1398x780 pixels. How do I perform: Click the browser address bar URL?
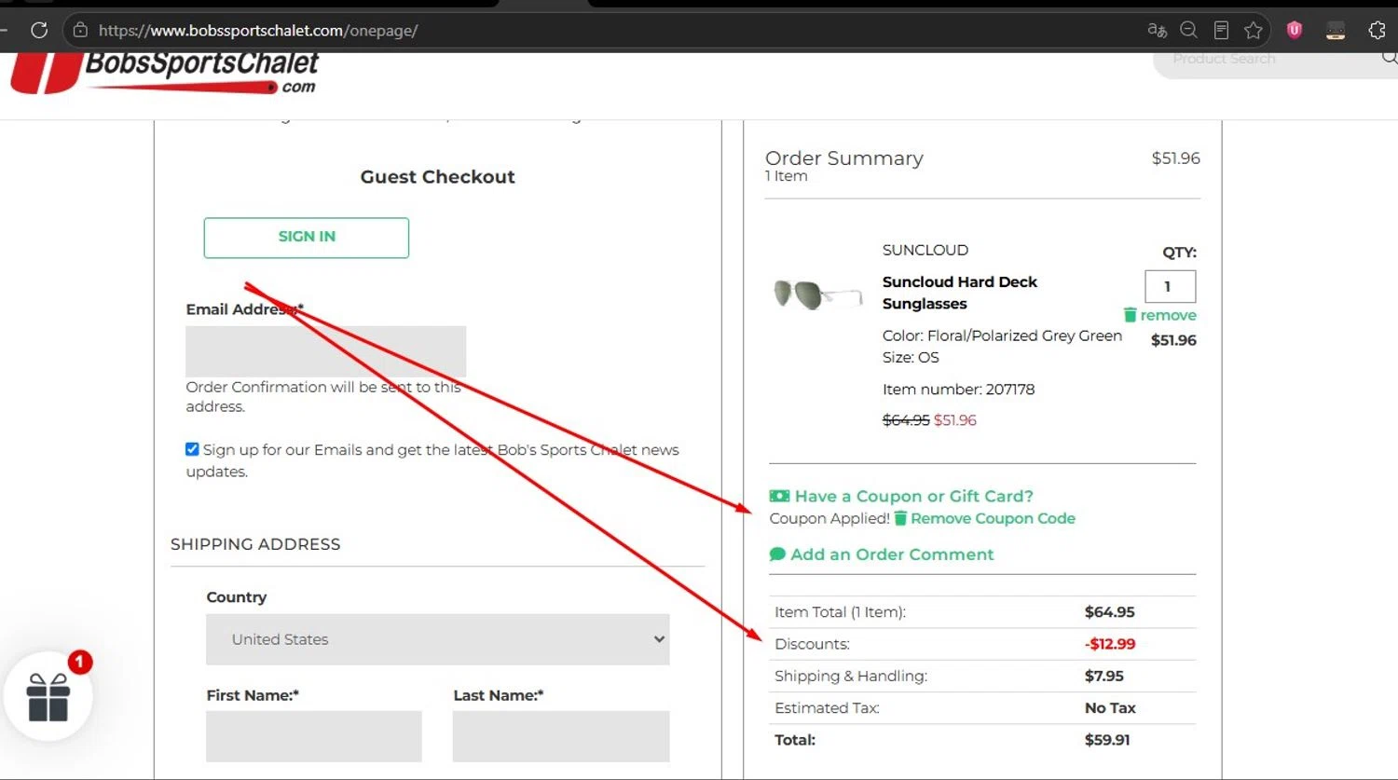tap(258, 31)
